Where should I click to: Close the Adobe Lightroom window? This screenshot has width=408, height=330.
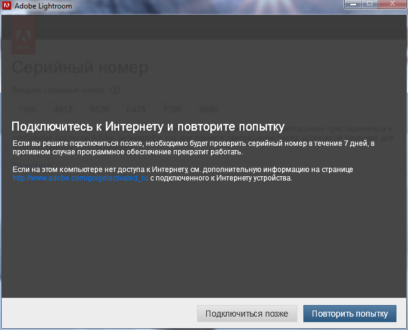[392, 4]
